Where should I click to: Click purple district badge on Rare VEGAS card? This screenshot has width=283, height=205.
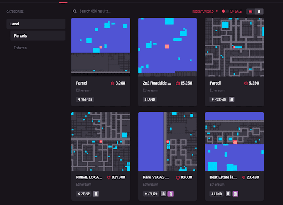171,194
